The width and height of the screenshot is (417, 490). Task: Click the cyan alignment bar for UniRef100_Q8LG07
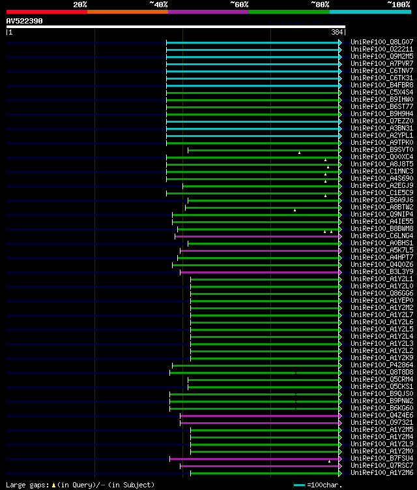click(x=253, y=42)
